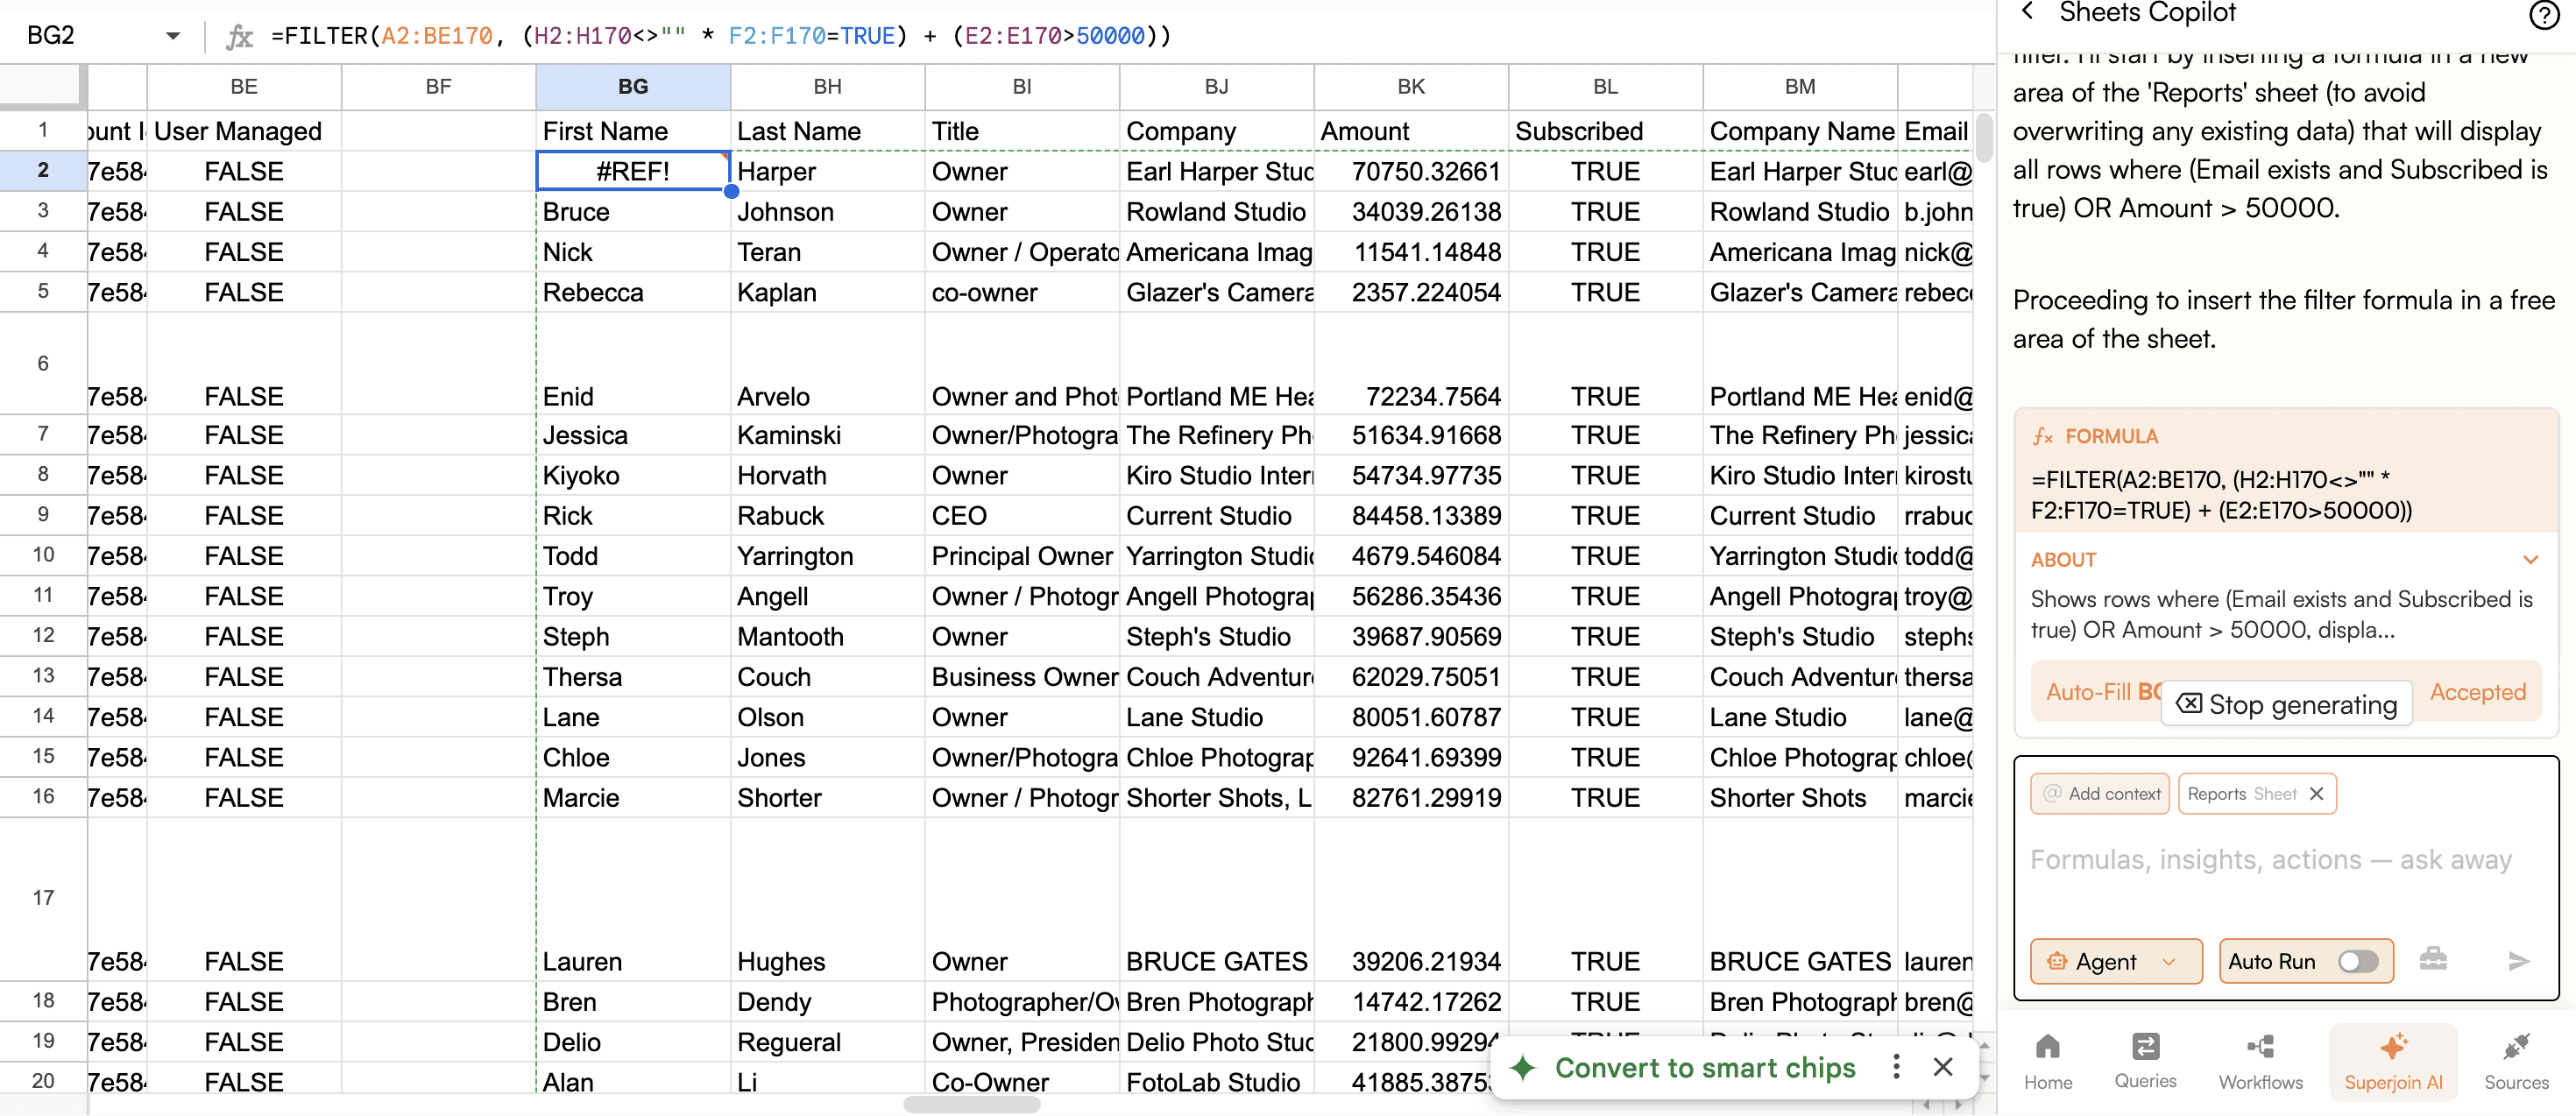
Task: Select row header 17
Action: coord(43,898)
